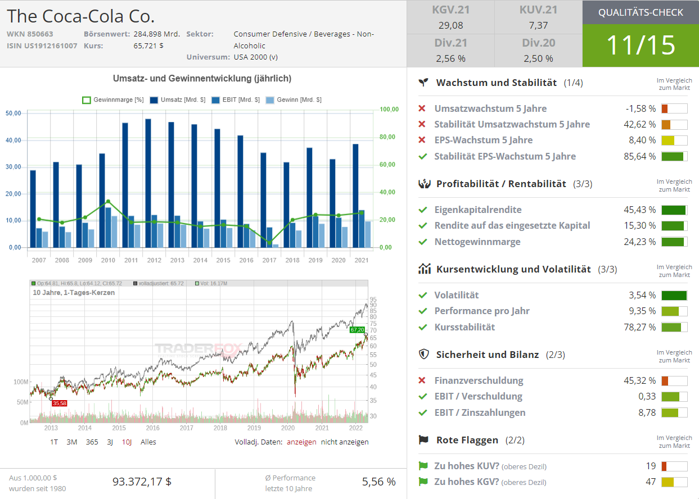This screenshot has width=699, height=499.
Task: Click the sprout icon beside Wachstum und Stabilität
Action: pos(423,83)
